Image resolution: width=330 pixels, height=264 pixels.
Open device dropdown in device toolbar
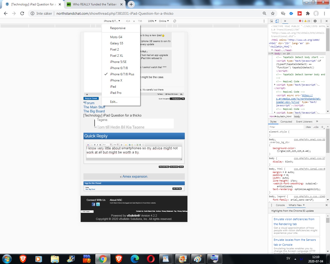coord(112,21)
